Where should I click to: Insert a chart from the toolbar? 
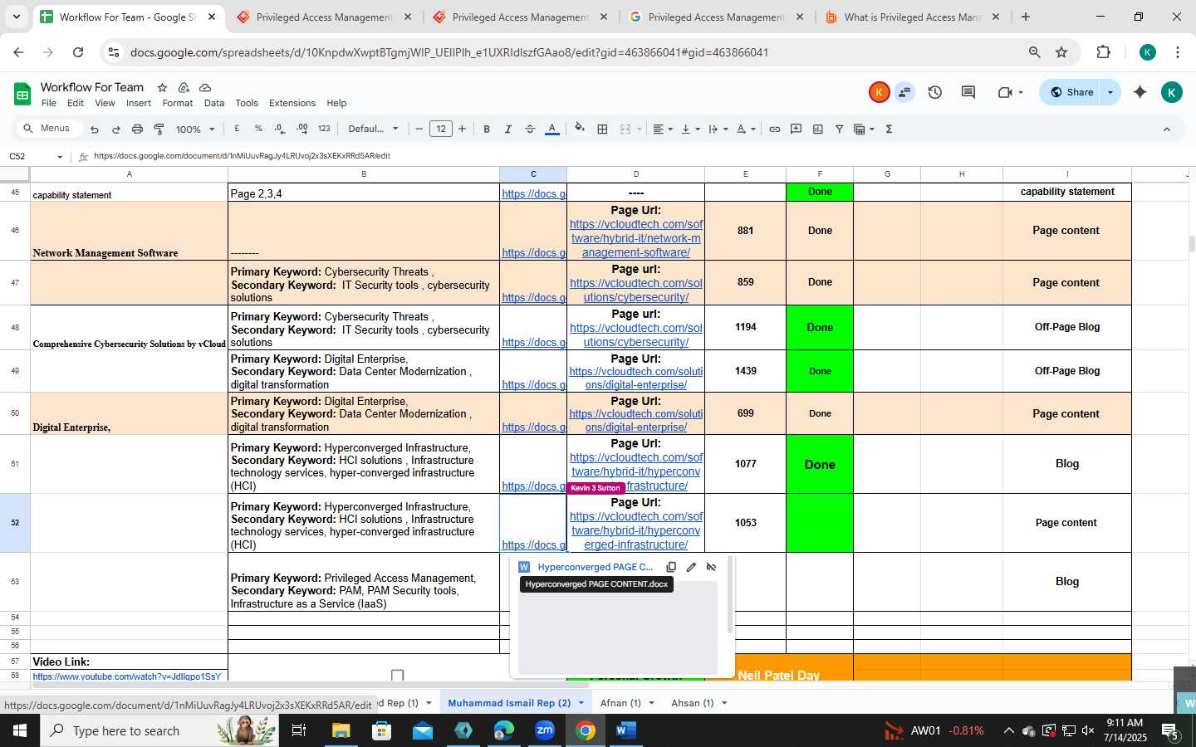coord(818,129)
